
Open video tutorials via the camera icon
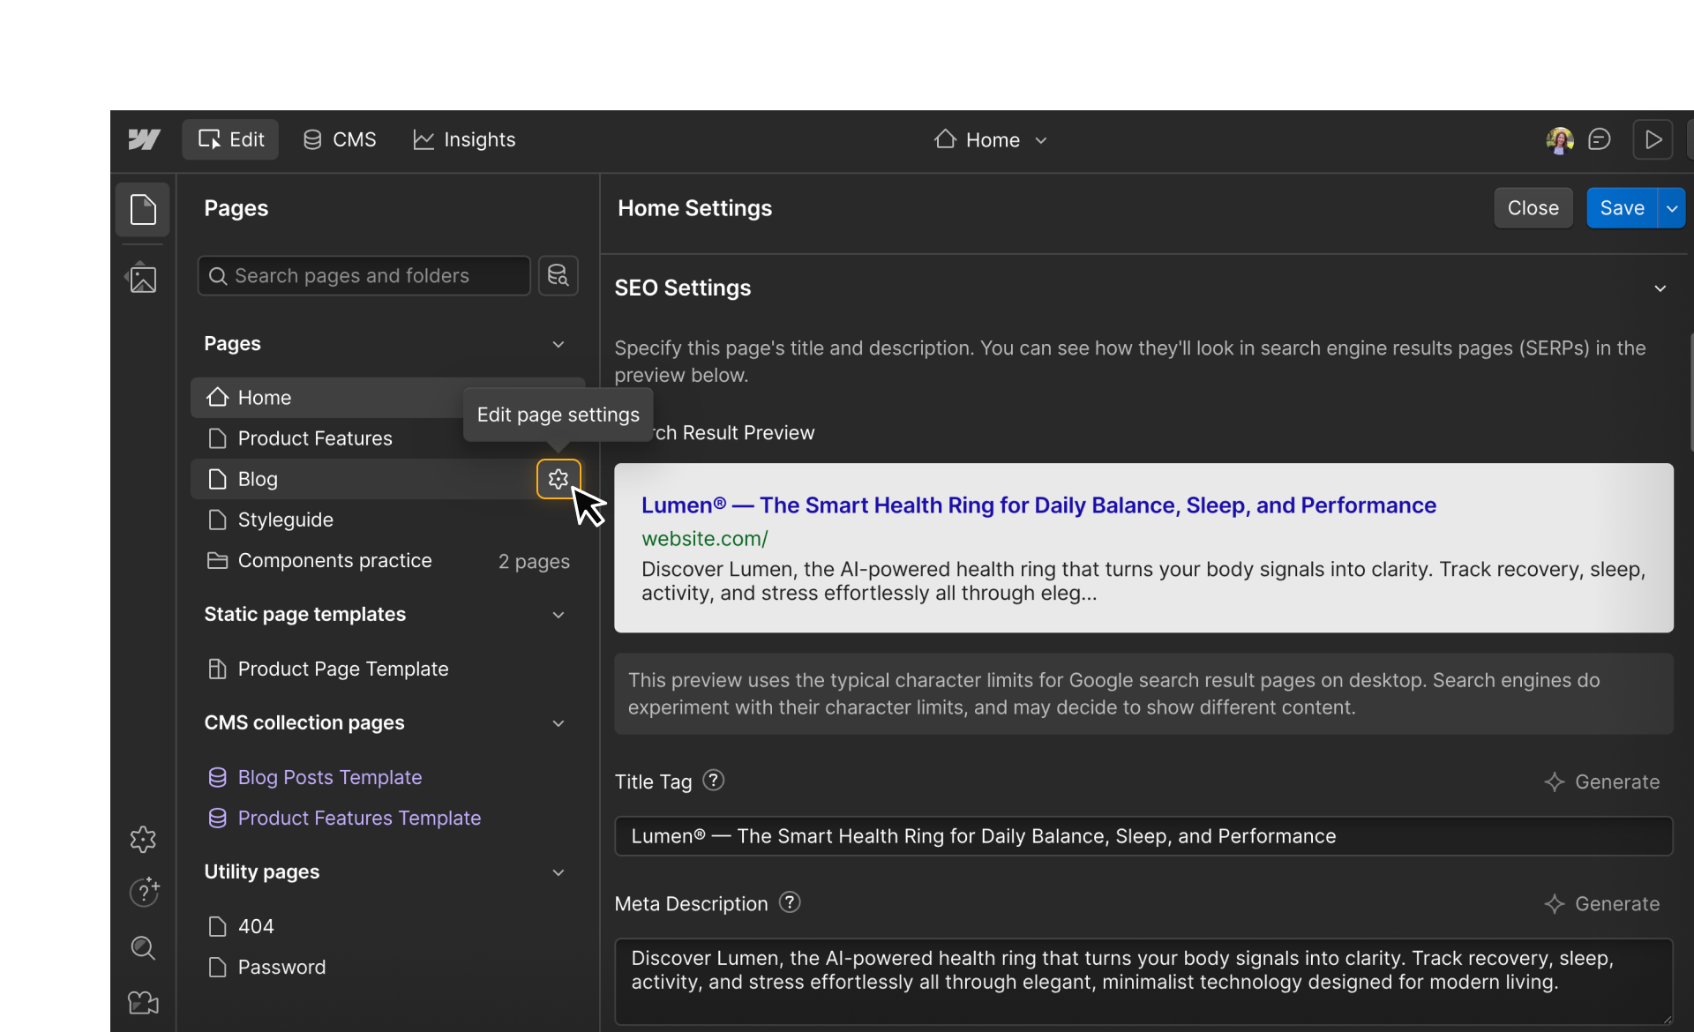coord(142,1003)
